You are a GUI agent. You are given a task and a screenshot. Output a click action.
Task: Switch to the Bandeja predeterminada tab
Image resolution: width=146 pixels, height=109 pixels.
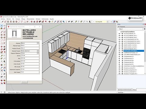click(x=125, y=90)
